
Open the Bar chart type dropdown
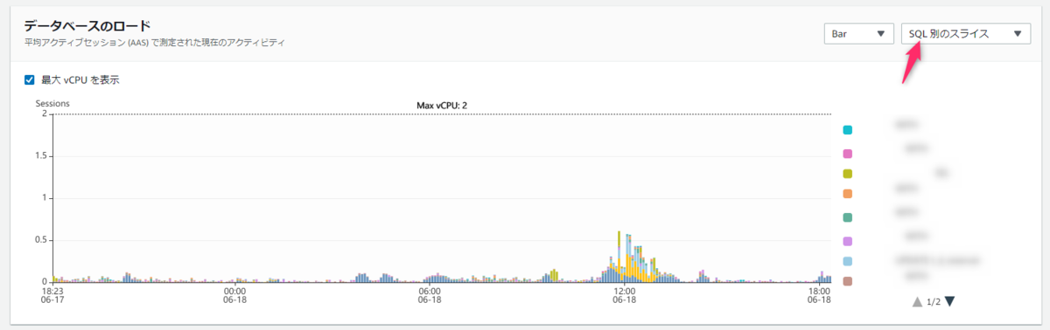click(858, 33)
